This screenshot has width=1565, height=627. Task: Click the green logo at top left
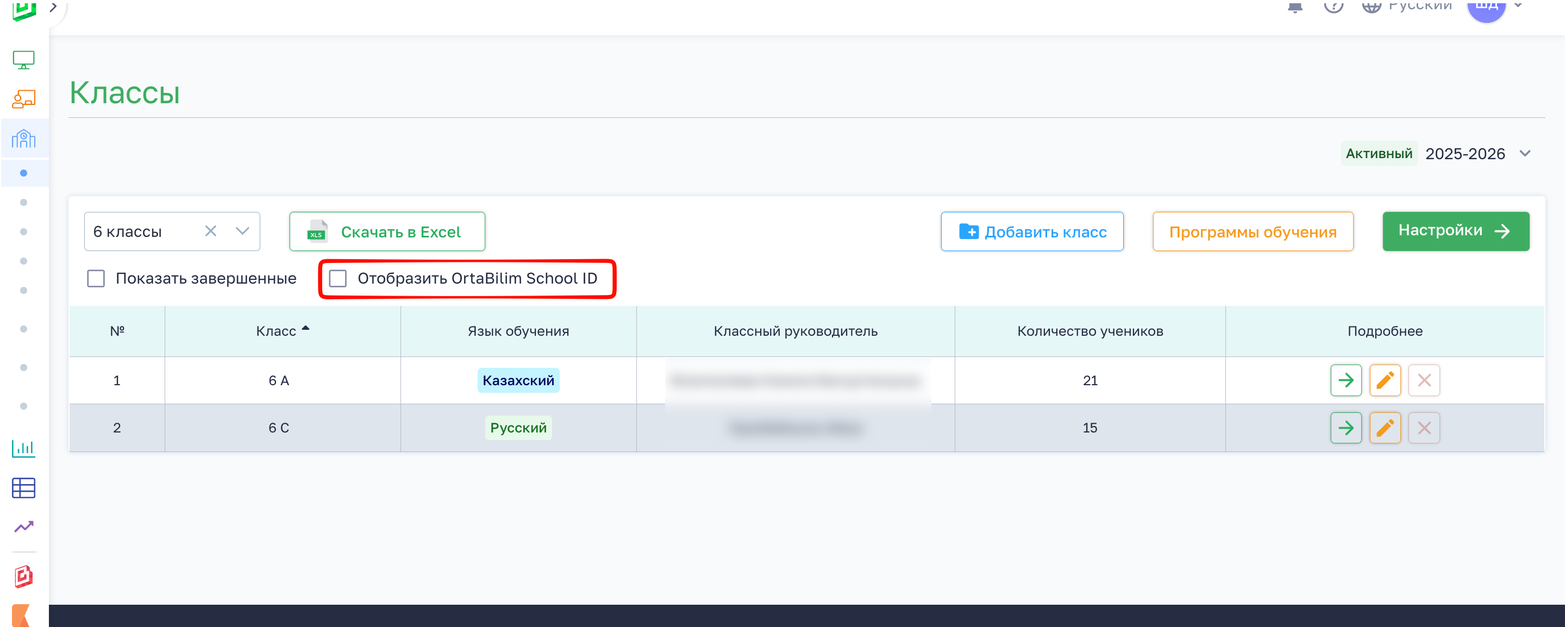24,10
